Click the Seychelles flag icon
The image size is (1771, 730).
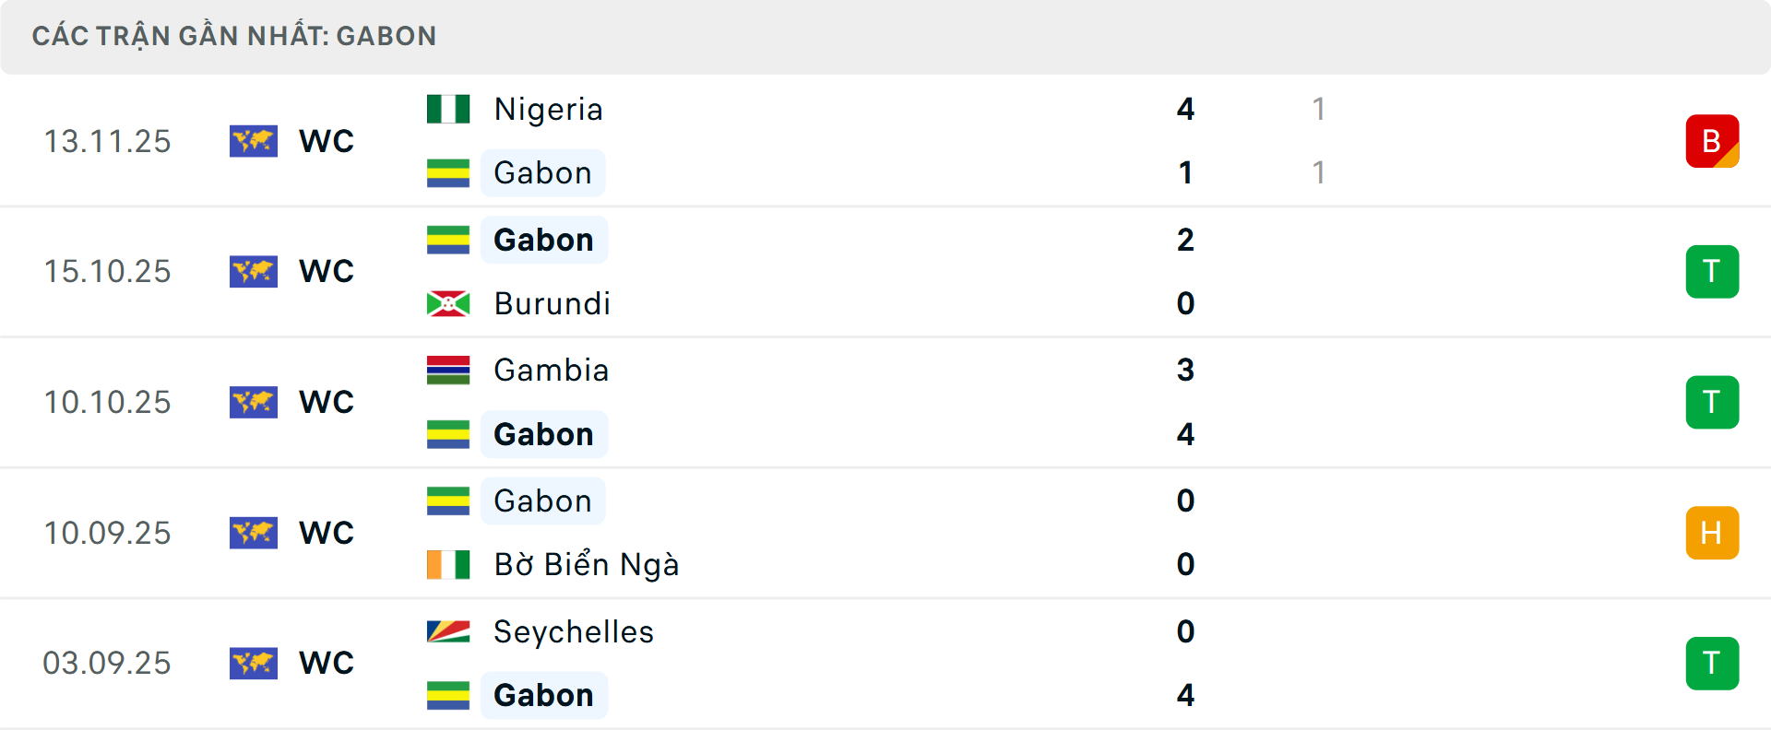[x=448, y=632]
